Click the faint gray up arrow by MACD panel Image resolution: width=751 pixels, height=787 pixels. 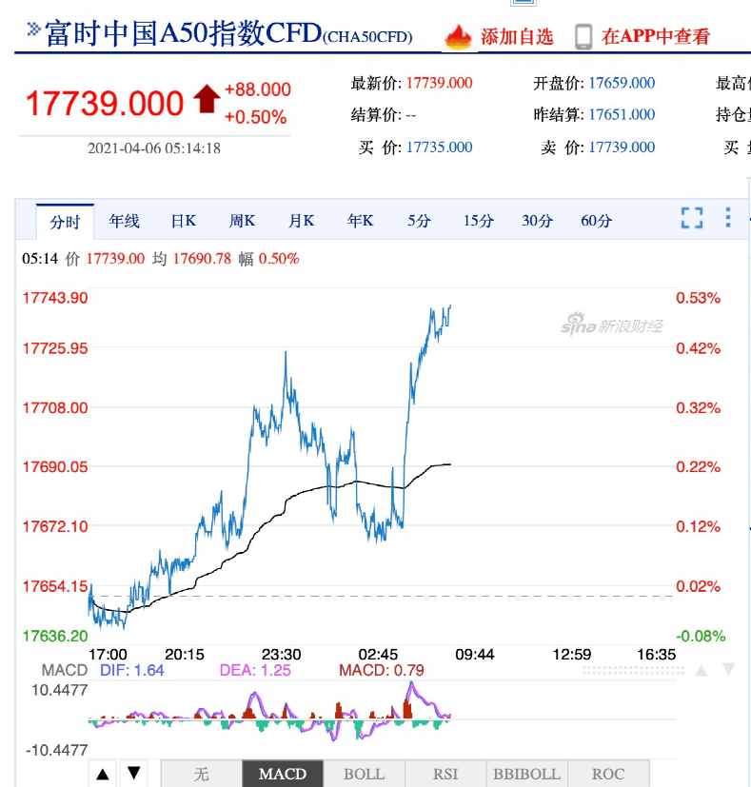tap(702, 670)
